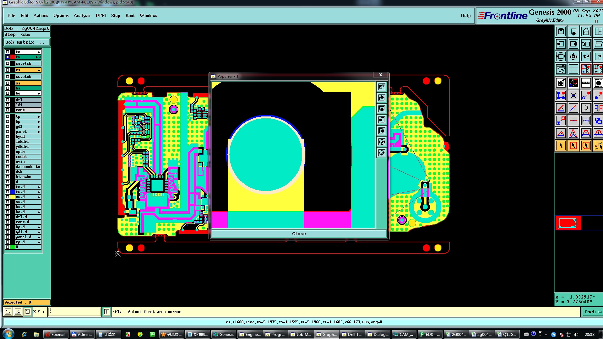The image size is (603, 339).
Task: Toggle the drl layer checkbox
Action: click(8, 100)
